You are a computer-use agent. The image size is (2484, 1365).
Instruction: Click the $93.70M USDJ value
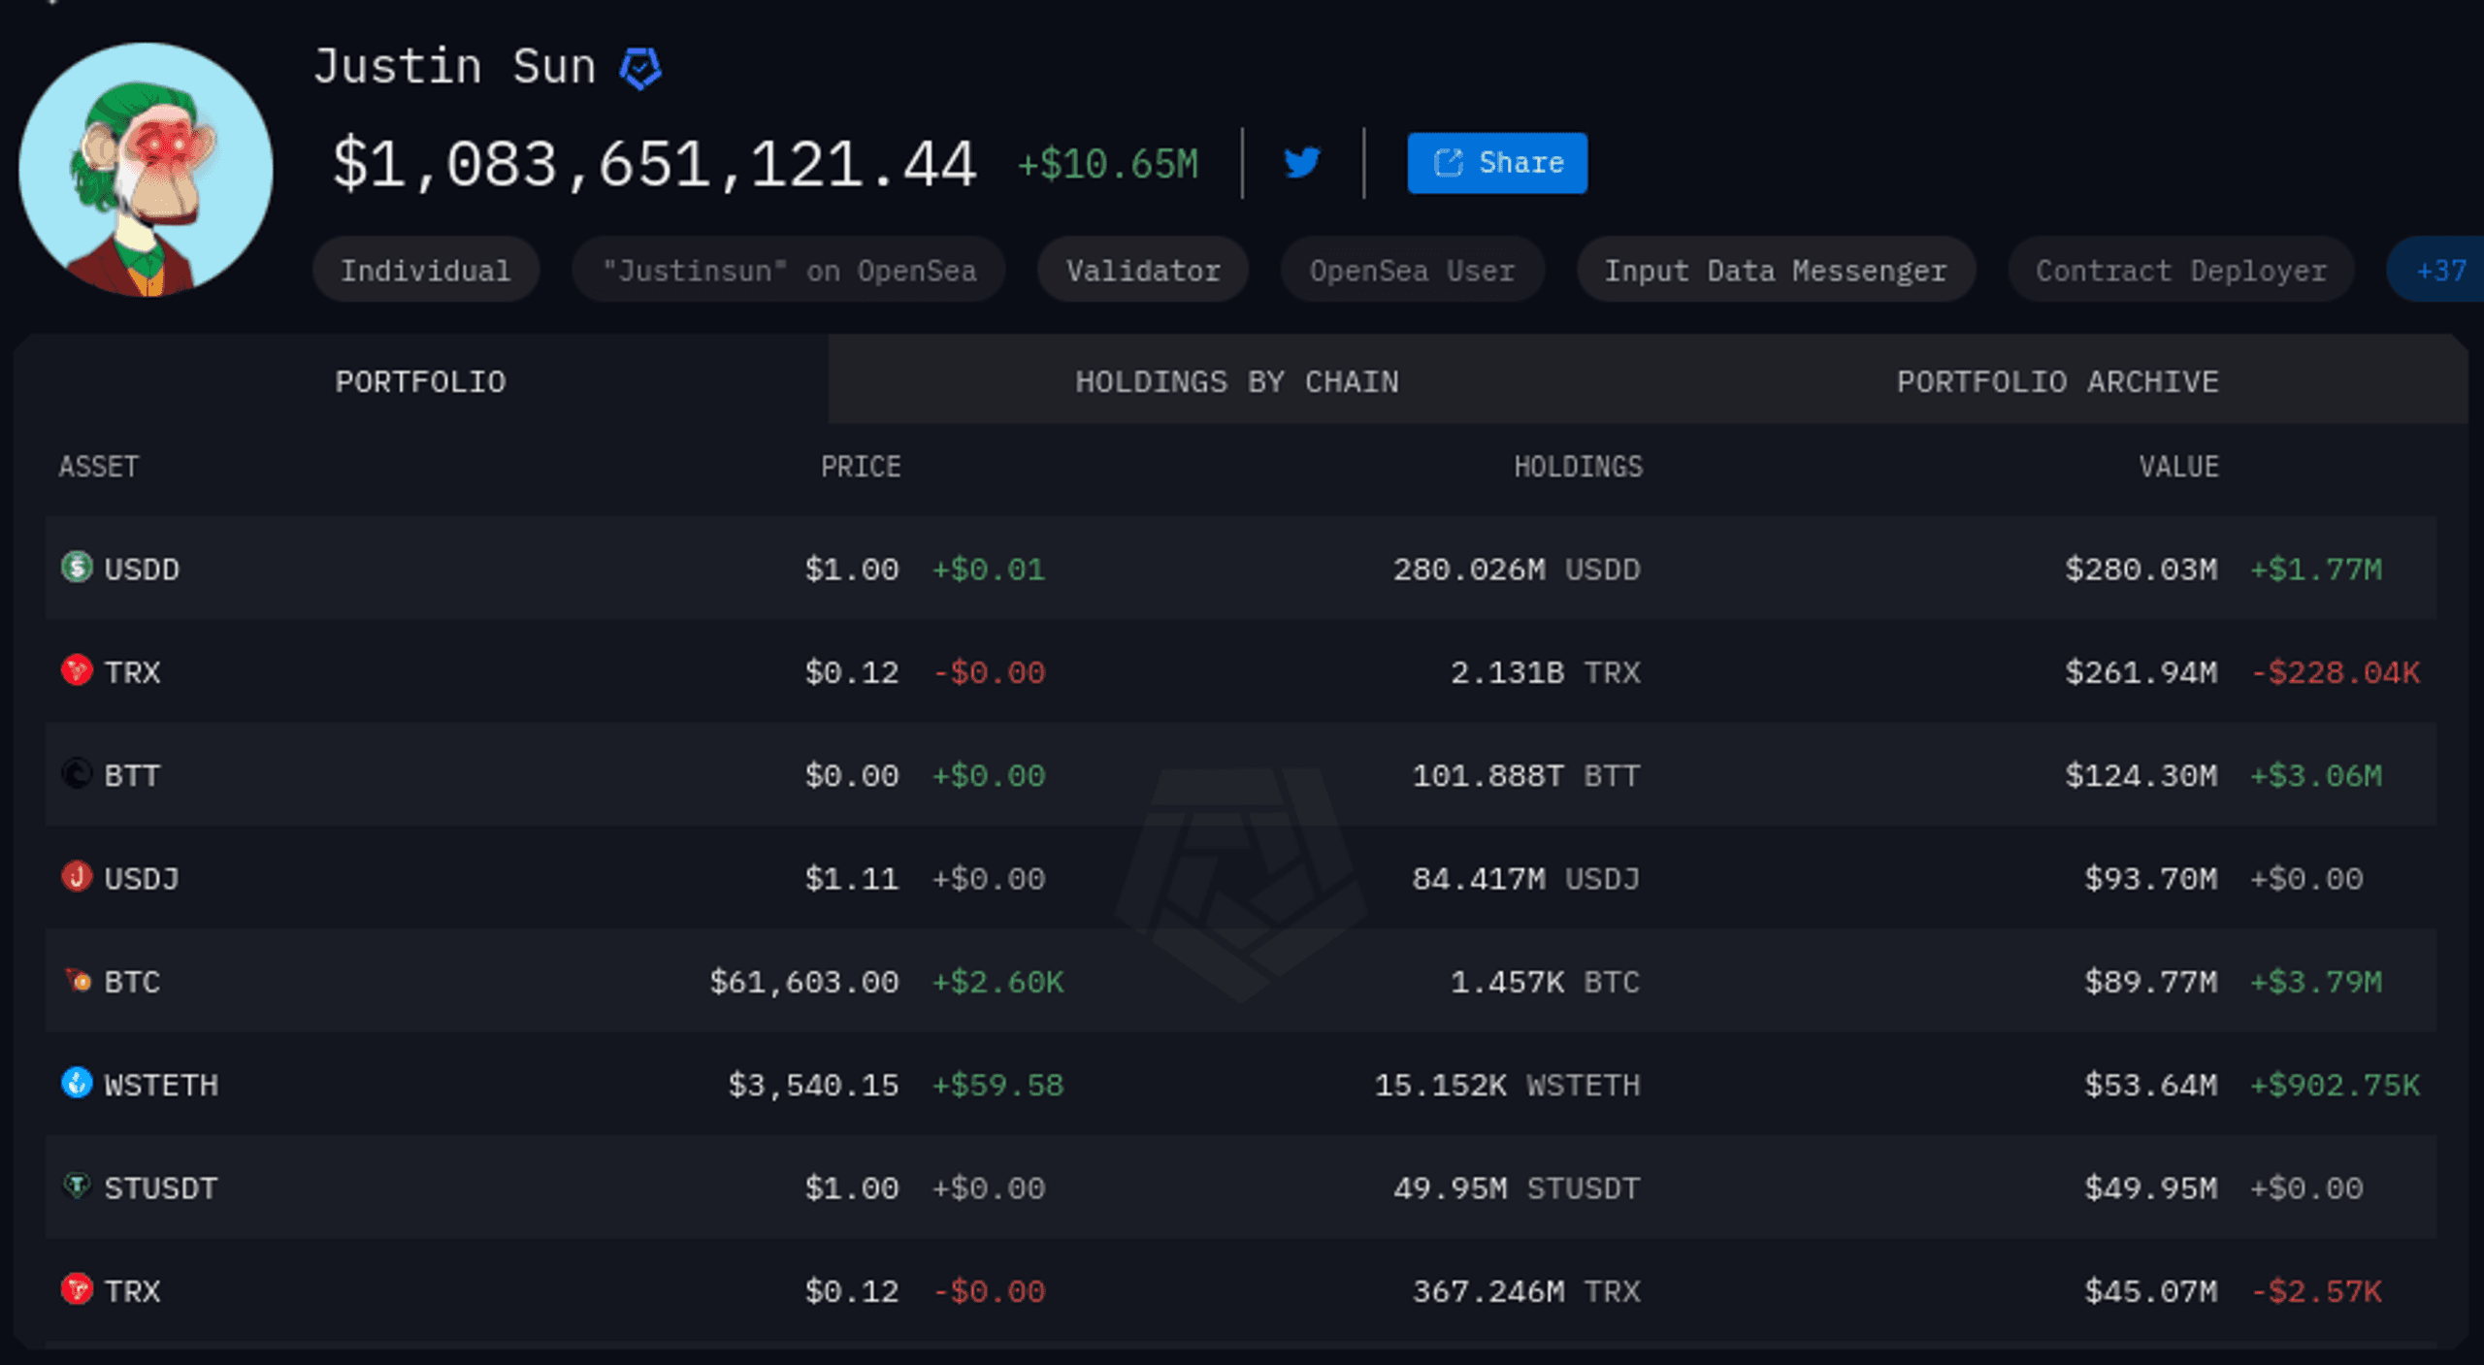2151,879
